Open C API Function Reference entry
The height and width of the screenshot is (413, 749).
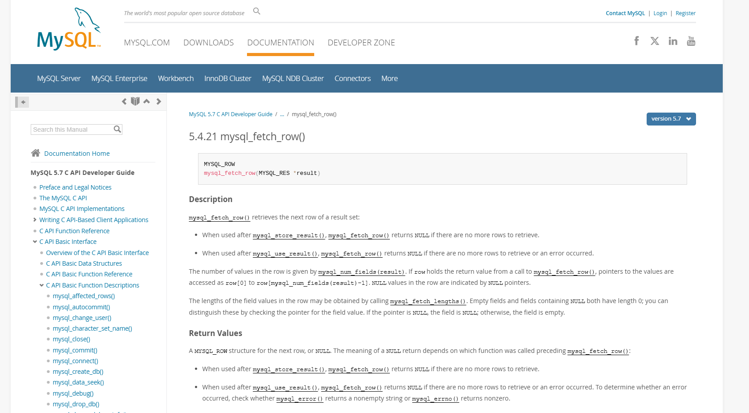tap(74, 231)
